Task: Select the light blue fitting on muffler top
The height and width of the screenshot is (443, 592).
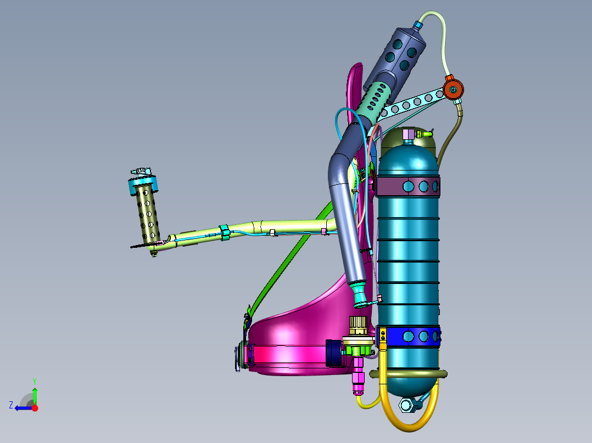Action: tap(417, 26)
